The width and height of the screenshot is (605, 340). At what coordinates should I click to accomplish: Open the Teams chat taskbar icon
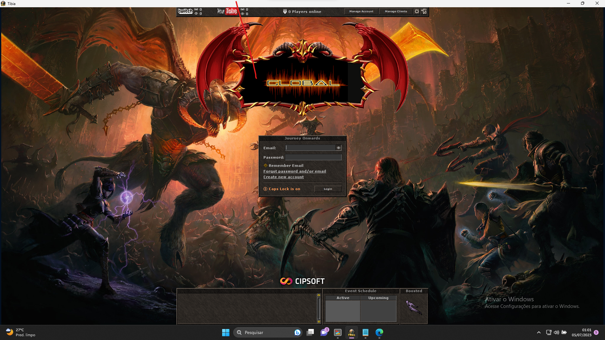pyautogui.click(x=324, y=332)
